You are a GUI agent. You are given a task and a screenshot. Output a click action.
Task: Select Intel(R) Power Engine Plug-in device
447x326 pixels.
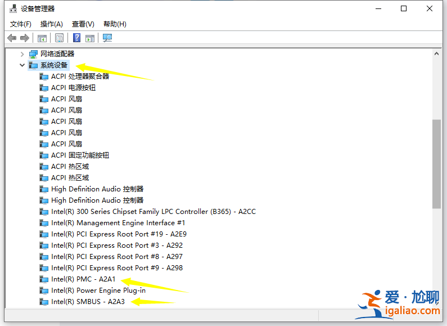pyautogui.click(x=98, y=291)
